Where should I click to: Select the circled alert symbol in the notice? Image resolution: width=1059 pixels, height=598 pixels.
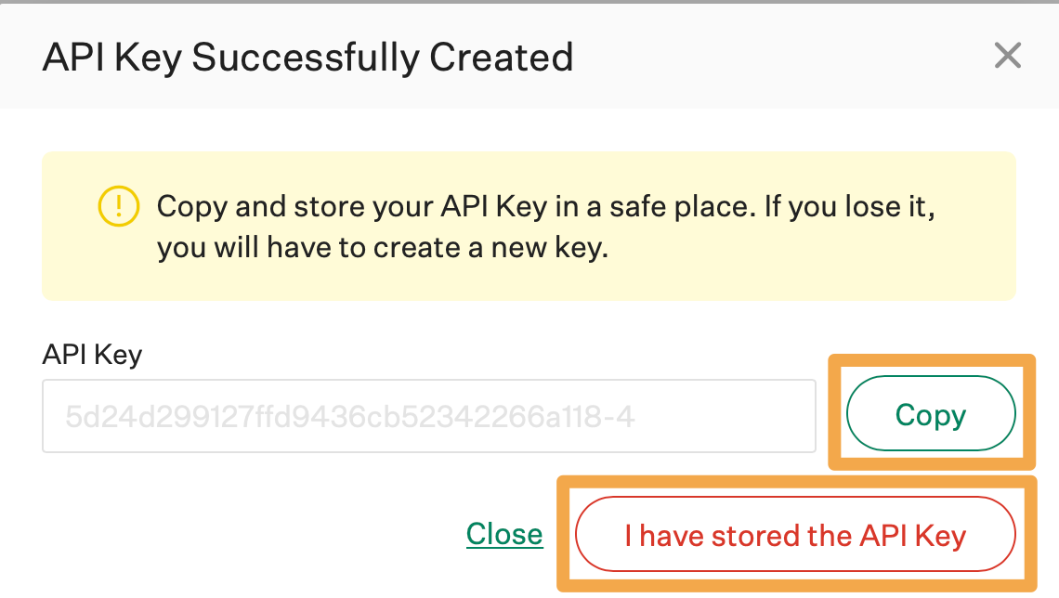click(118, 206)
